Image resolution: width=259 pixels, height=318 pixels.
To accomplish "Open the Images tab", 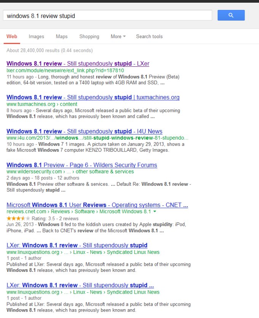I will pos(36,37).
